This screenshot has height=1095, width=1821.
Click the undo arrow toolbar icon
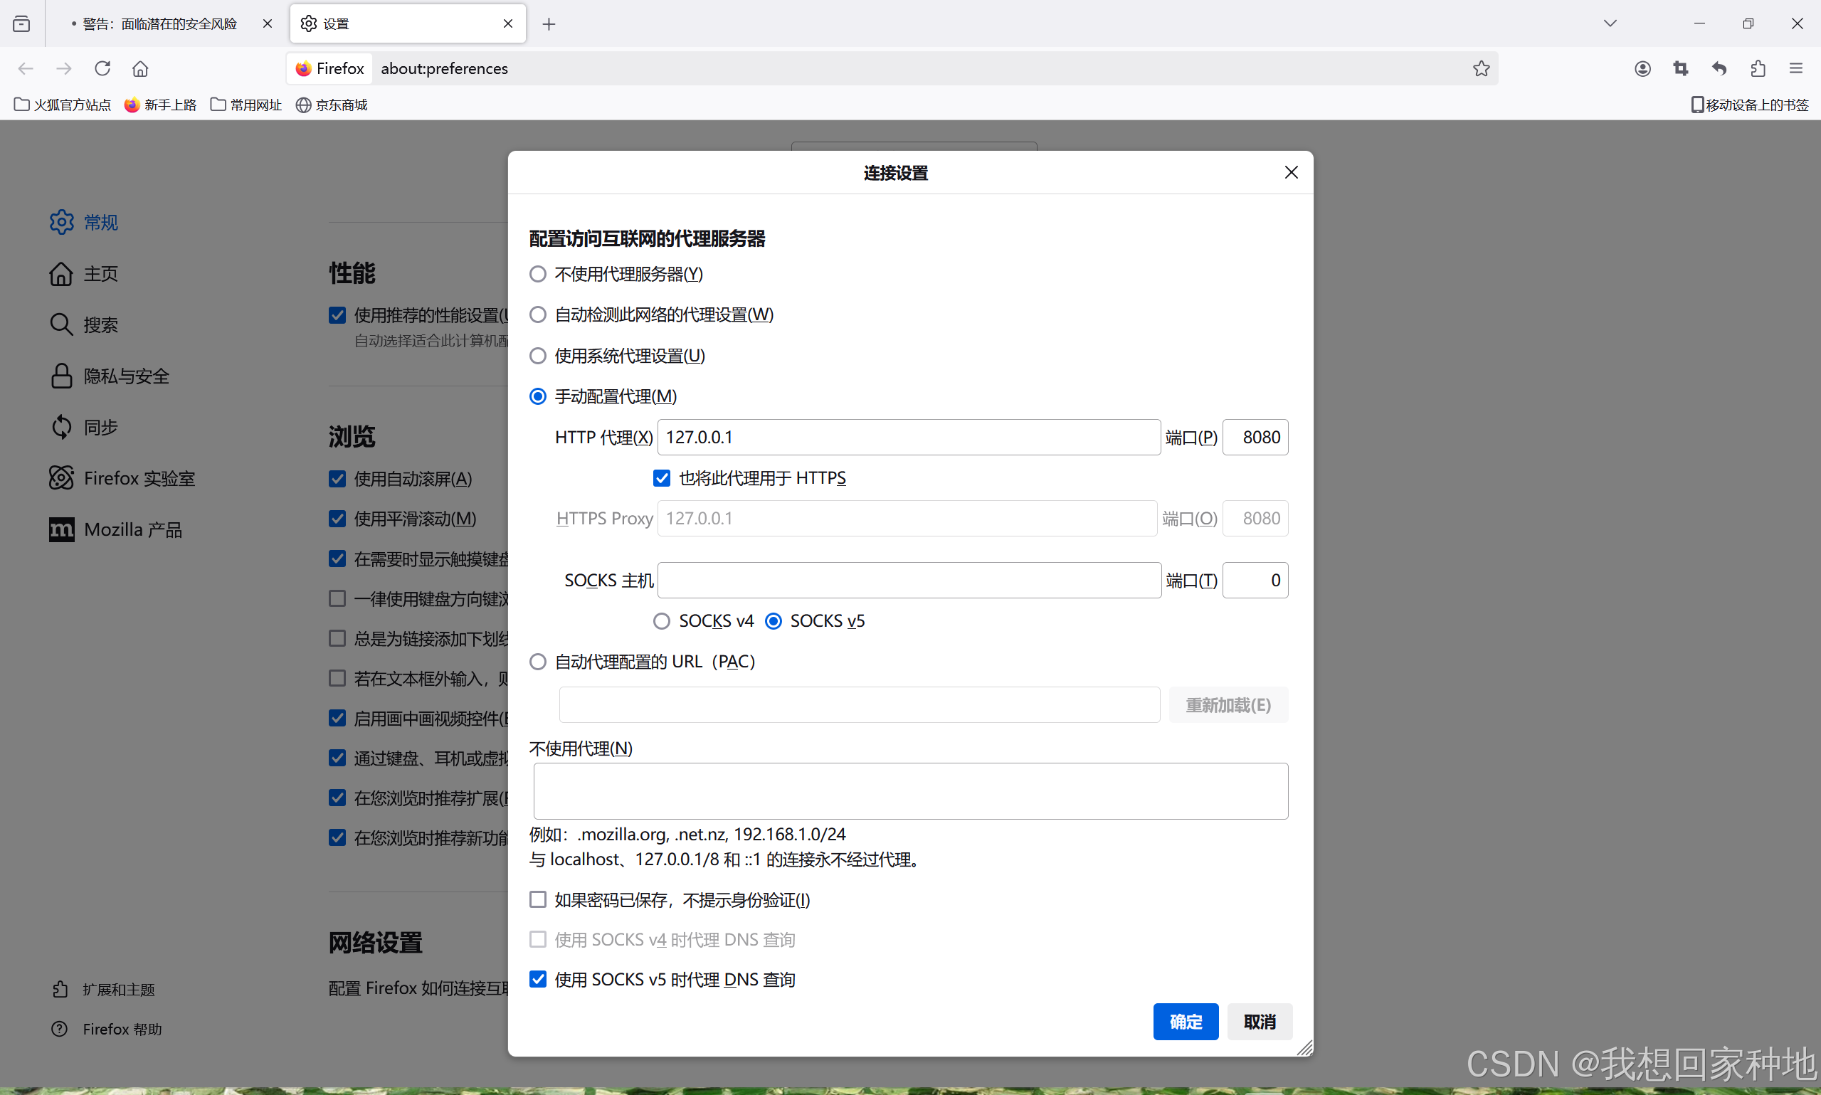coord(1719,68)
